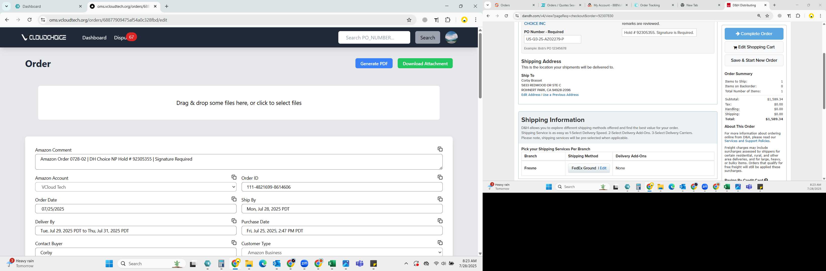The width and height of the screenshot is (826, 271).
Task: Copy the Deliver By value
Action: (234, 221)
